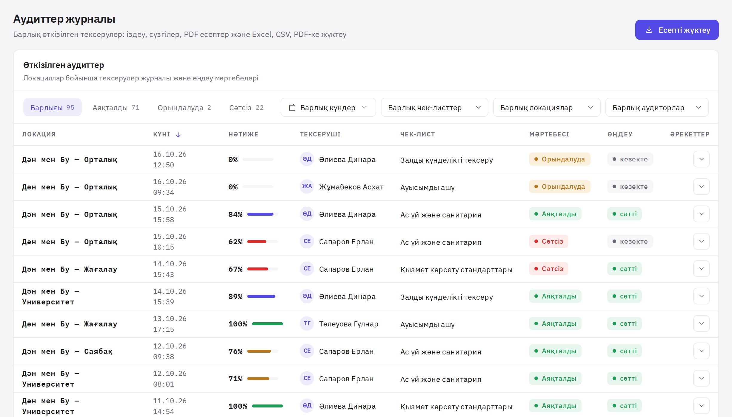732x417 pixels.
Task: Click СЕ avatar in the 14.10.26 15:43 row
Action: (x=307, y=269)
